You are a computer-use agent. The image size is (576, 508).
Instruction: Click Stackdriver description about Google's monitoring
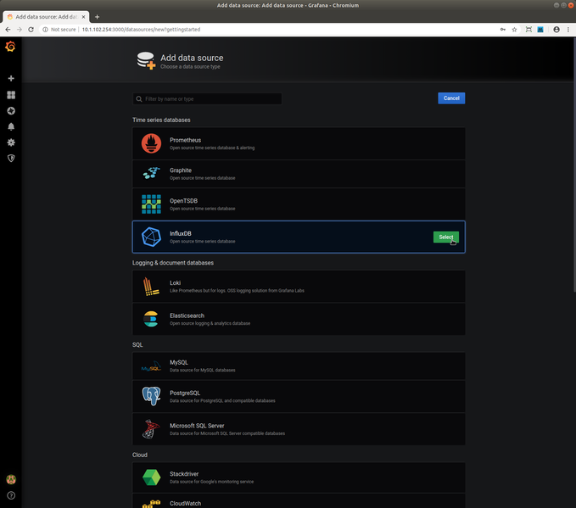coord(211,482)
